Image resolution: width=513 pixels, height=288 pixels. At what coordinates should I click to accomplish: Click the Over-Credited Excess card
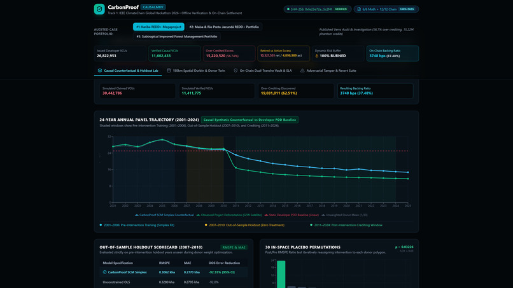tap(229, 53)
